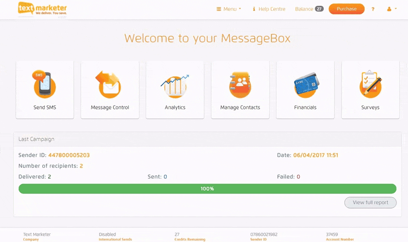Click the View full report button
Screen dimensions: 408x242
[370, 203]
